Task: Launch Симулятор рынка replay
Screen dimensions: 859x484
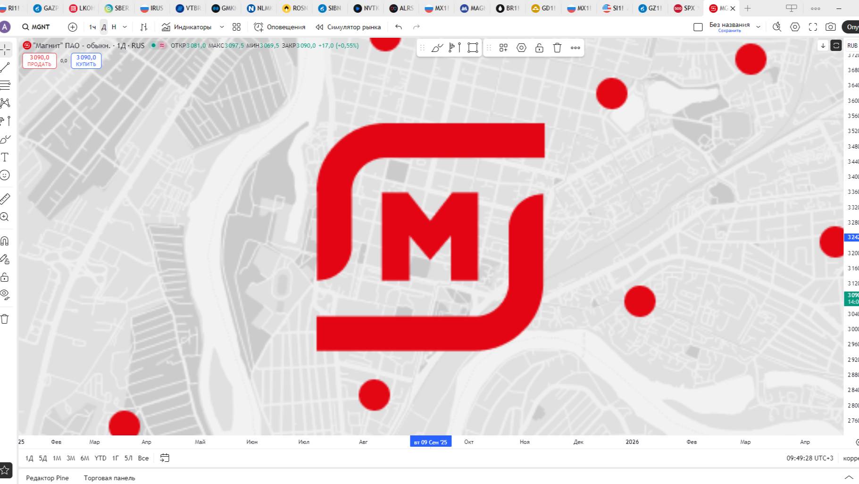Action: coord(348,27)
